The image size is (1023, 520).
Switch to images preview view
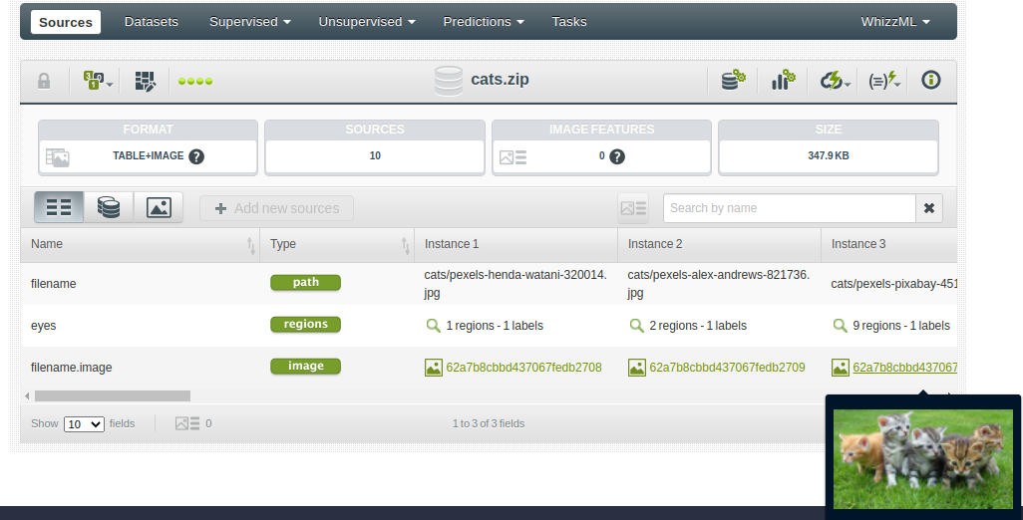(x=159, y=207)
